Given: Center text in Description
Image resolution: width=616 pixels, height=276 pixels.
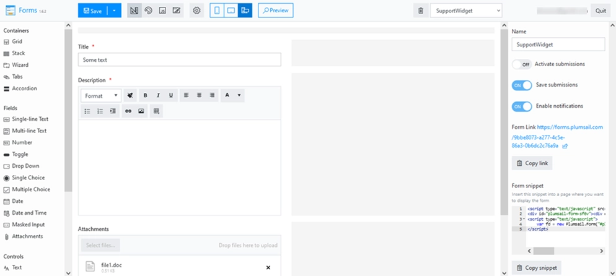Looking at the screenshot, I should pyautogui.click(x=199, y=95).
